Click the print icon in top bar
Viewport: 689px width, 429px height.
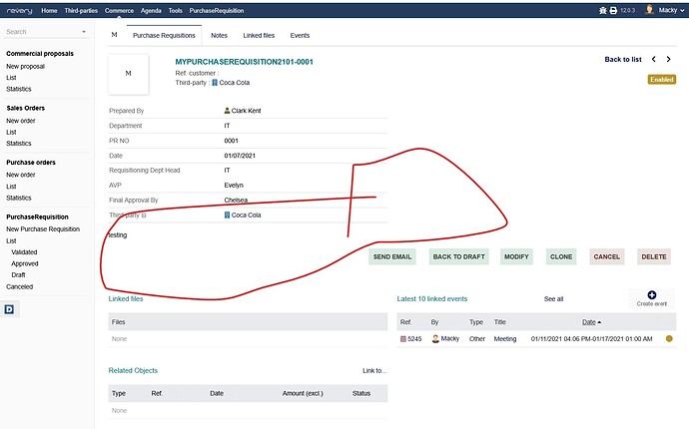click(x=612, y=9)
